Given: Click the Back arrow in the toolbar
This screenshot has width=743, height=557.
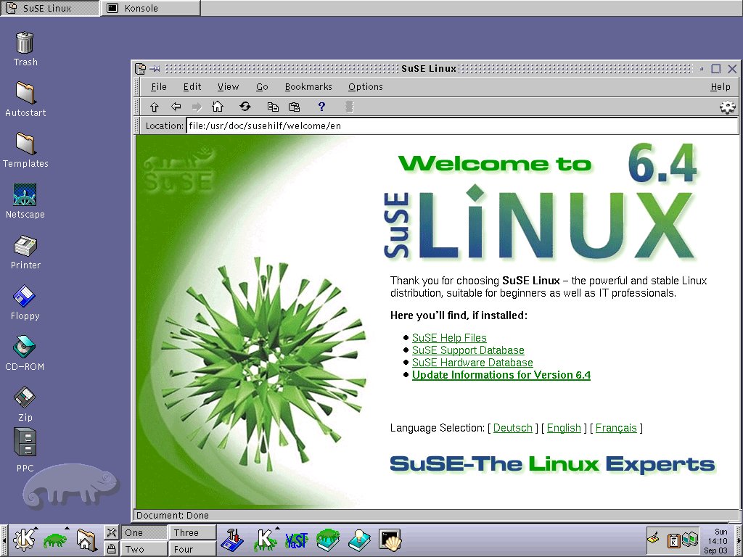Looking at the screenshot, I should click(x=176, y=107).
